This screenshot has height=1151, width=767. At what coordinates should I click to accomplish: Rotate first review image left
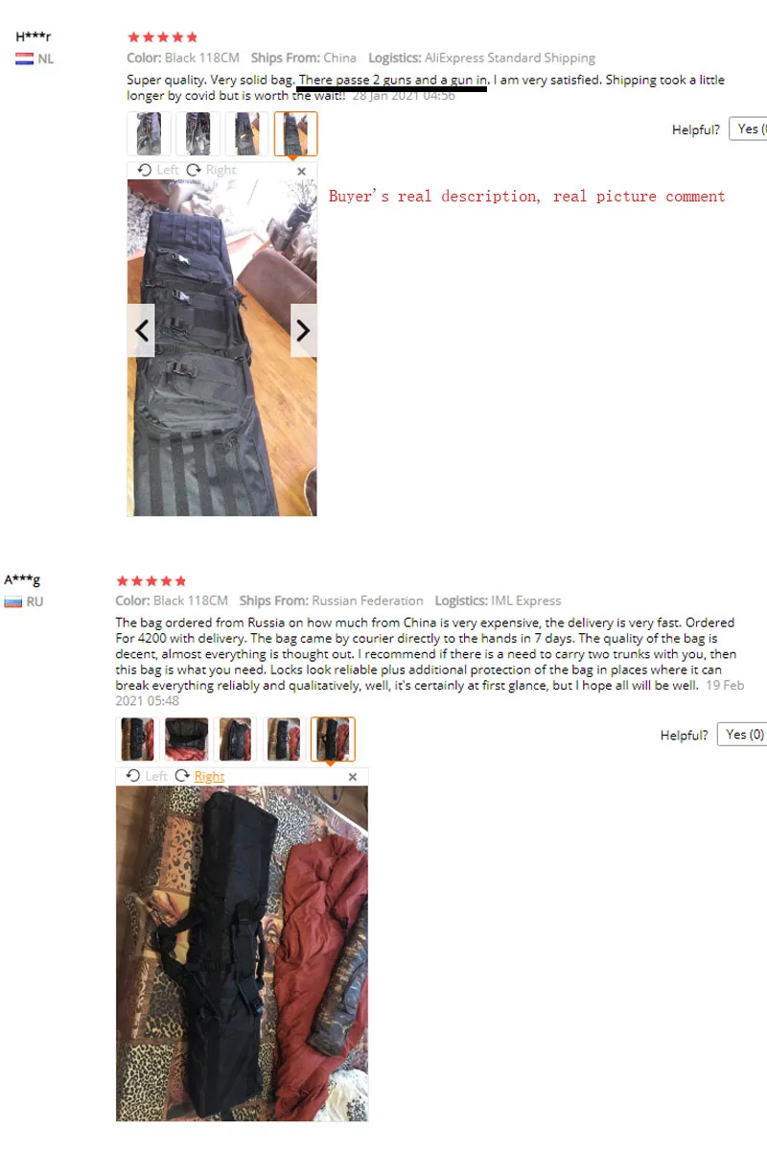pos(158,170)
